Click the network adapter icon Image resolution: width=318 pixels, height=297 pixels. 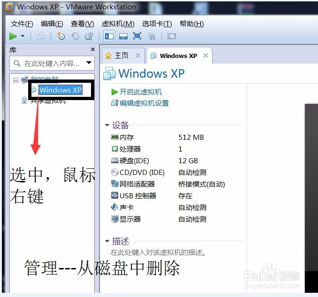[115, 184]
